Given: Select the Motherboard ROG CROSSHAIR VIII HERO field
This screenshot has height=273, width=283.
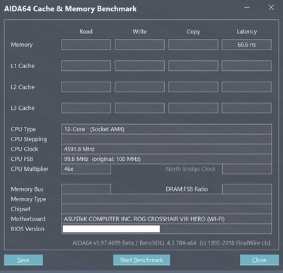Looking at the screenshot, I should pos(166,219).
